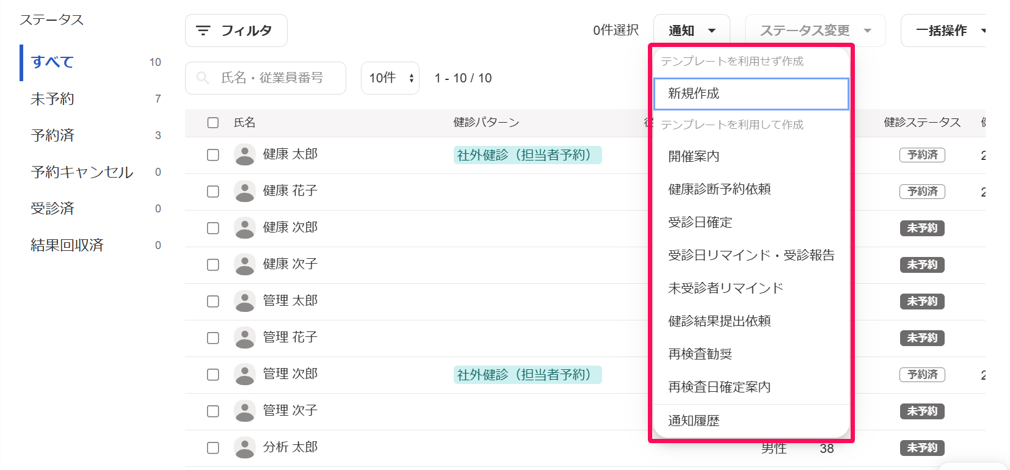Screen dimensions: 1010x470
Task: Choose 新規作成 from the menu
Action: pos(751,93)
